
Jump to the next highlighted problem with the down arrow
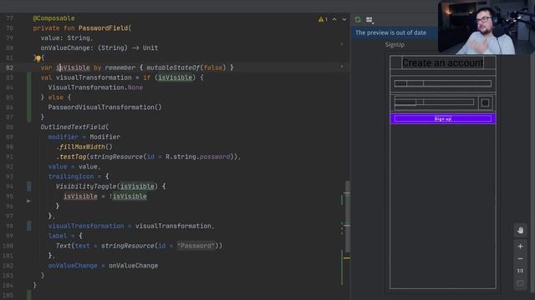pyautogui.click(x=344, y=20)
